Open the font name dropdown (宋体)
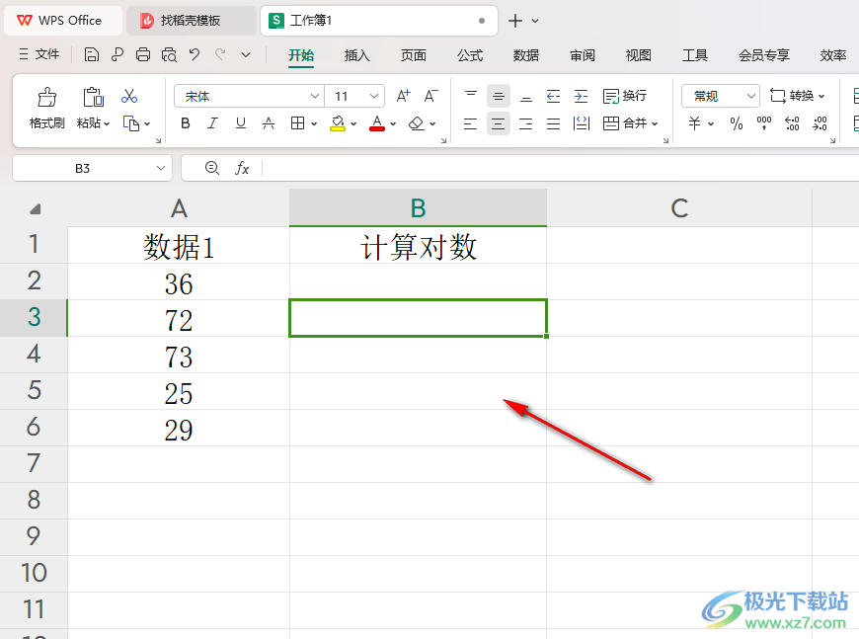 315,96
